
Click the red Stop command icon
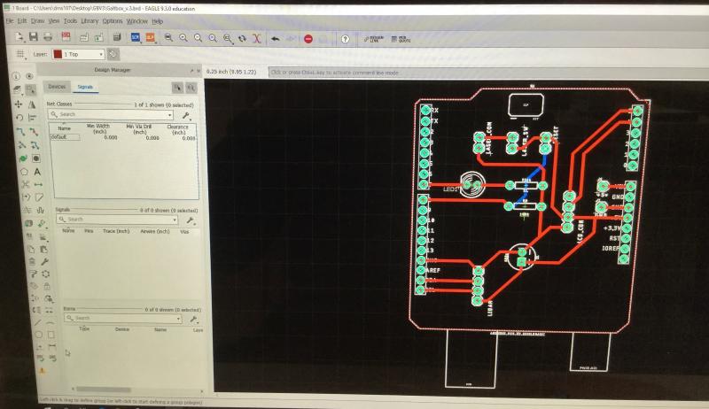coord(308,39)
